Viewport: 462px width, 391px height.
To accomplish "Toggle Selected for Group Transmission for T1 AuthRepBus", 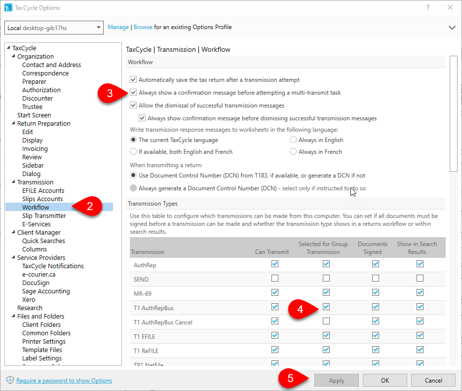I will pos(326,307).
